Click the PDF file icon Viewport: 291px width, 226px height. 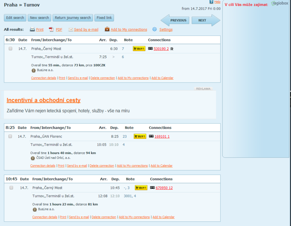click(51, 29)
